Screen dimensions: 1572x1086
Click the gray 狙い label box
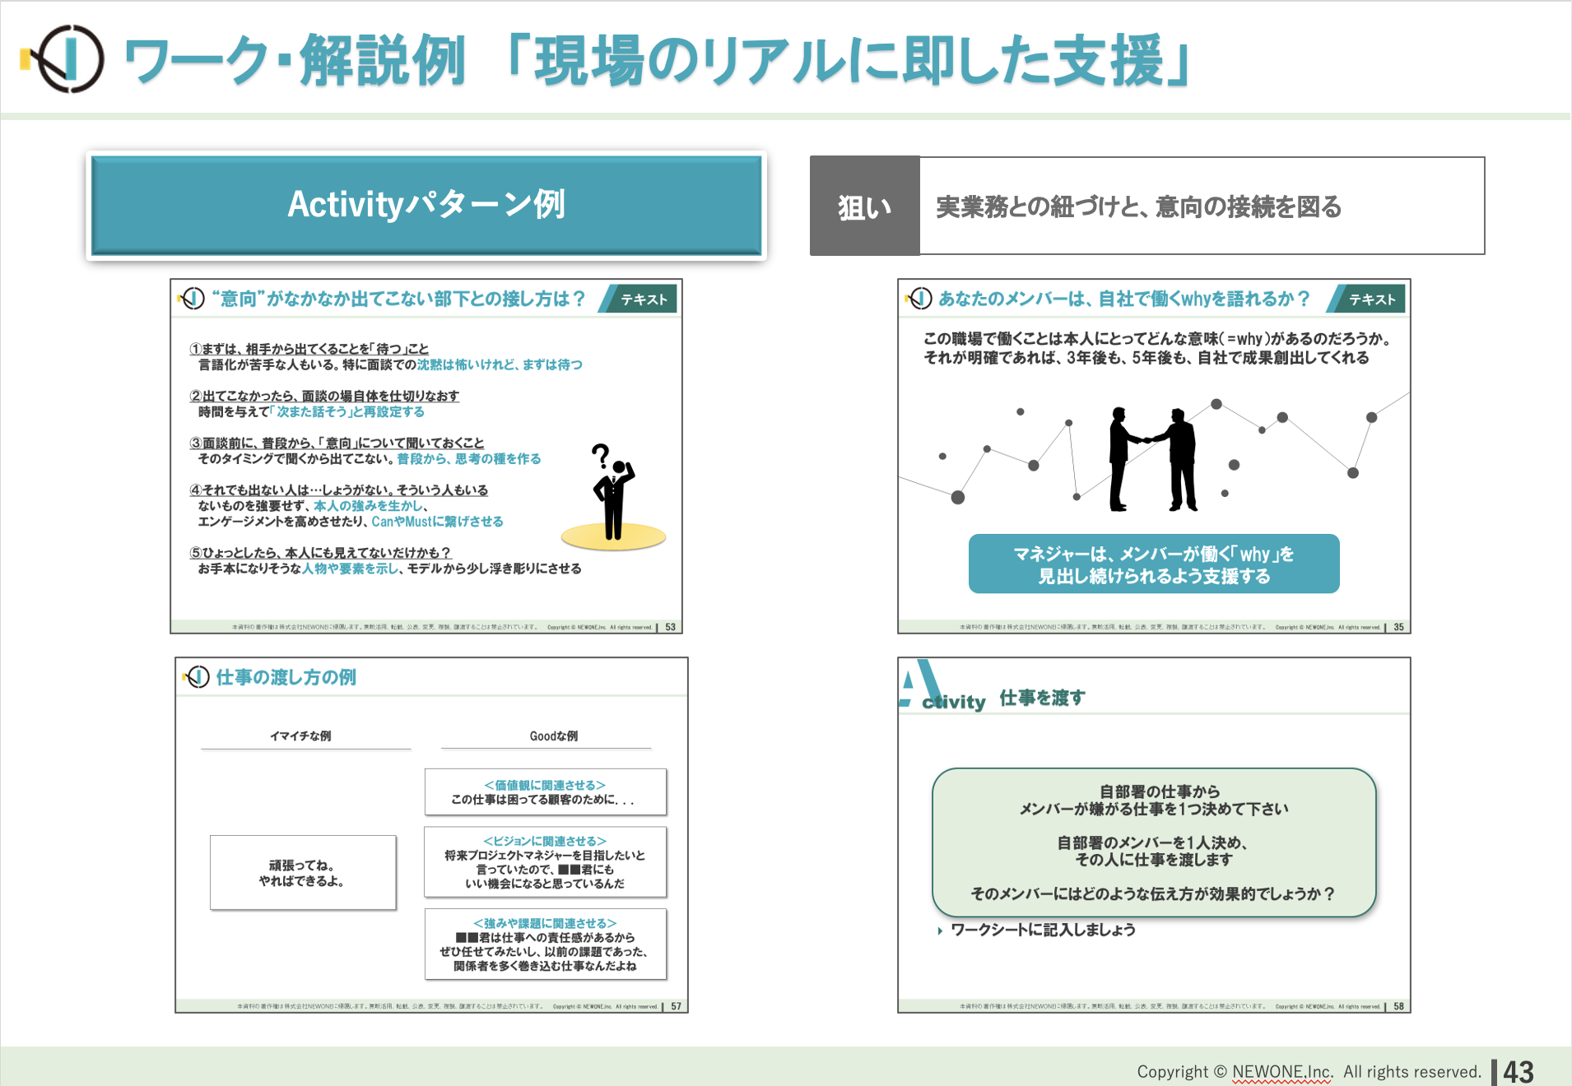point(864,207)
